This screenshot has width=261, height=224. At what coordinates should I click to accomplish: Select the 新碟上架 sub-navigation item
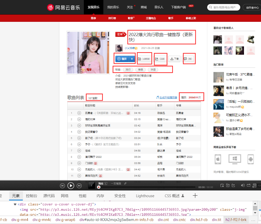(191, 18)
